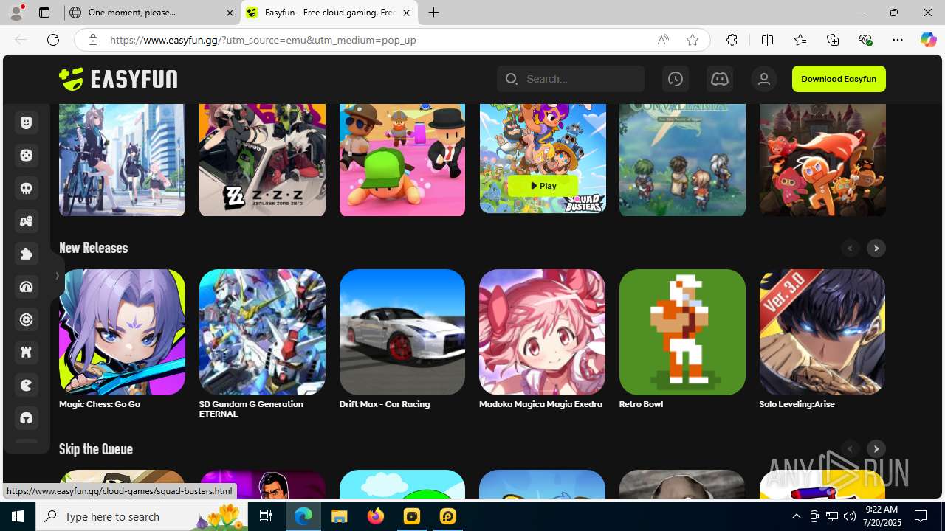The image size is (945, 531).
Task: Close the 'One moment, please...' tab
Action: pyautogui.click(x=230, y=13)
